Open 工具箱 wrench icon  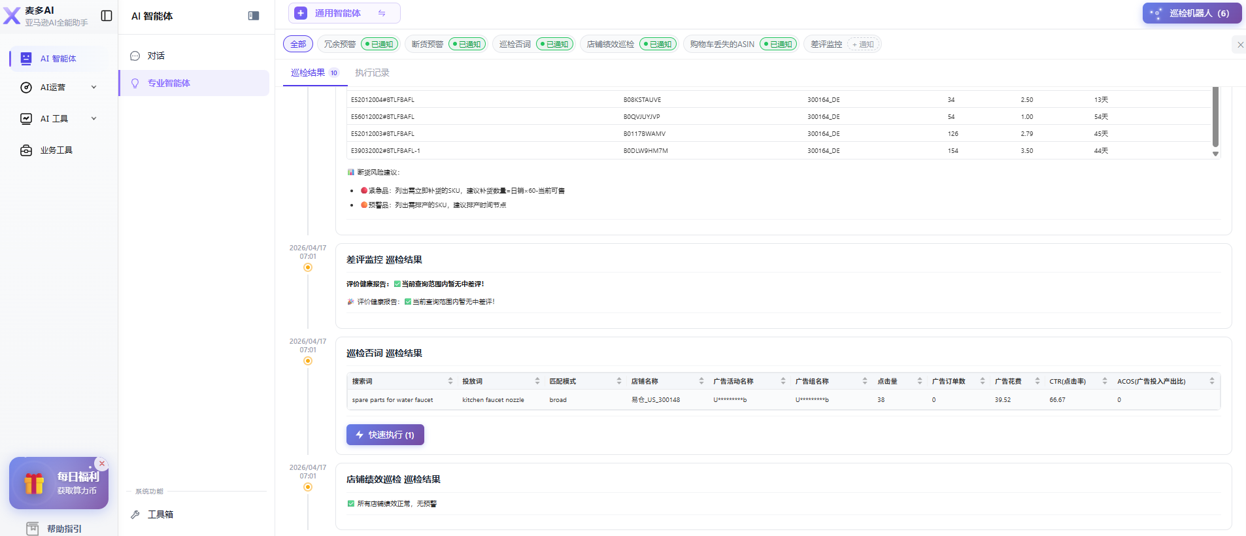tap(135, 514)
